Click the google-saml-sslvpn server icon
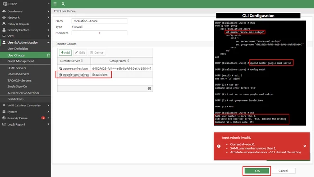Screen dimensions: 314x177 (x=61, y=75)
